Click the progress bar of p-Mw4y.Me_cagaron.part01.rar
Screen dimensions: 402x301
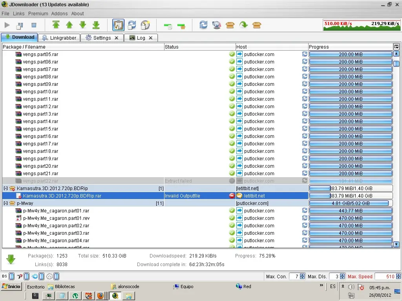(x=351, y=210)
